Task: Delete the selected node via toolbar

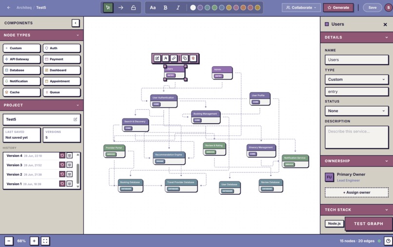Action: (x=193, y=58)
